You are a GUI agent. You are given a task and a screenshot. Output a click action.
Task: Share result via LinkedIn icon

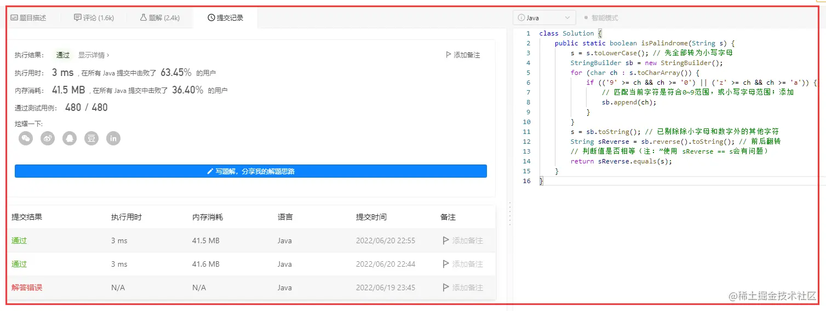(x=113, y=138)
